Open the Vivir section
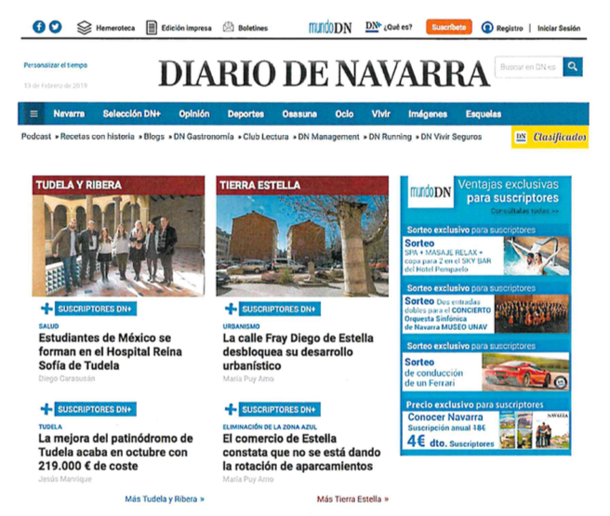 [x=381, y=114]
